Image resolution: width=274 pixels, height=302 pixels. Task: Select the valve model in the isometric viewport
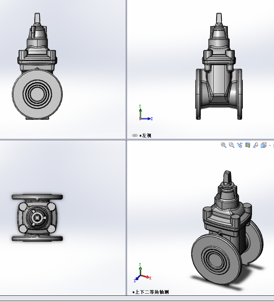coord(227,228)
